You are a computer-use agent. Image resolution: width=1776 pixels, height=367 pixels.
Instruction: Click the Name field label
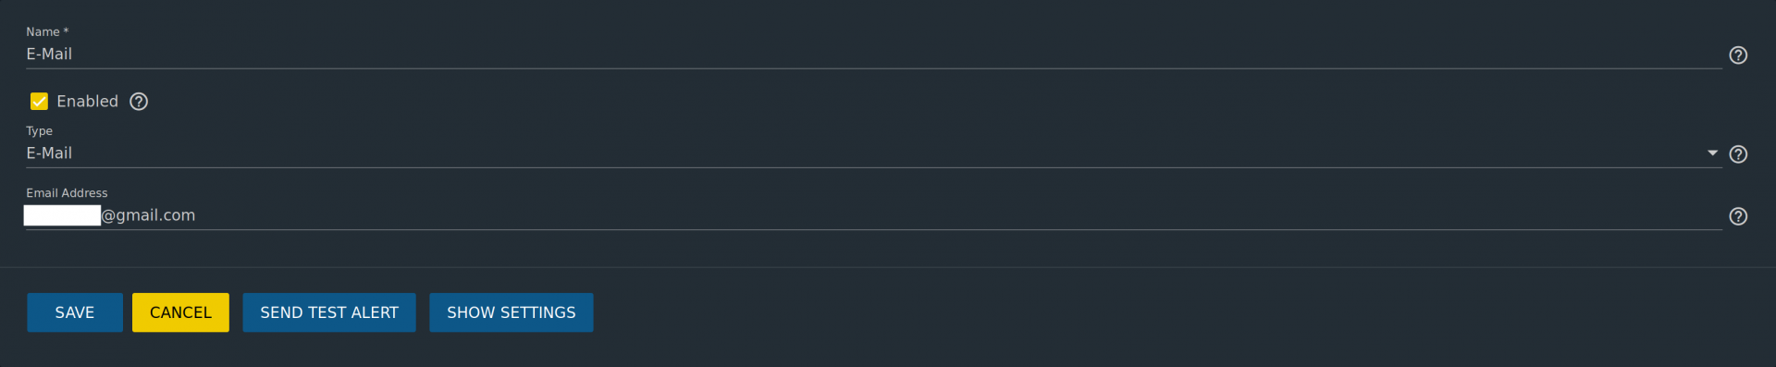pos(47,32)
